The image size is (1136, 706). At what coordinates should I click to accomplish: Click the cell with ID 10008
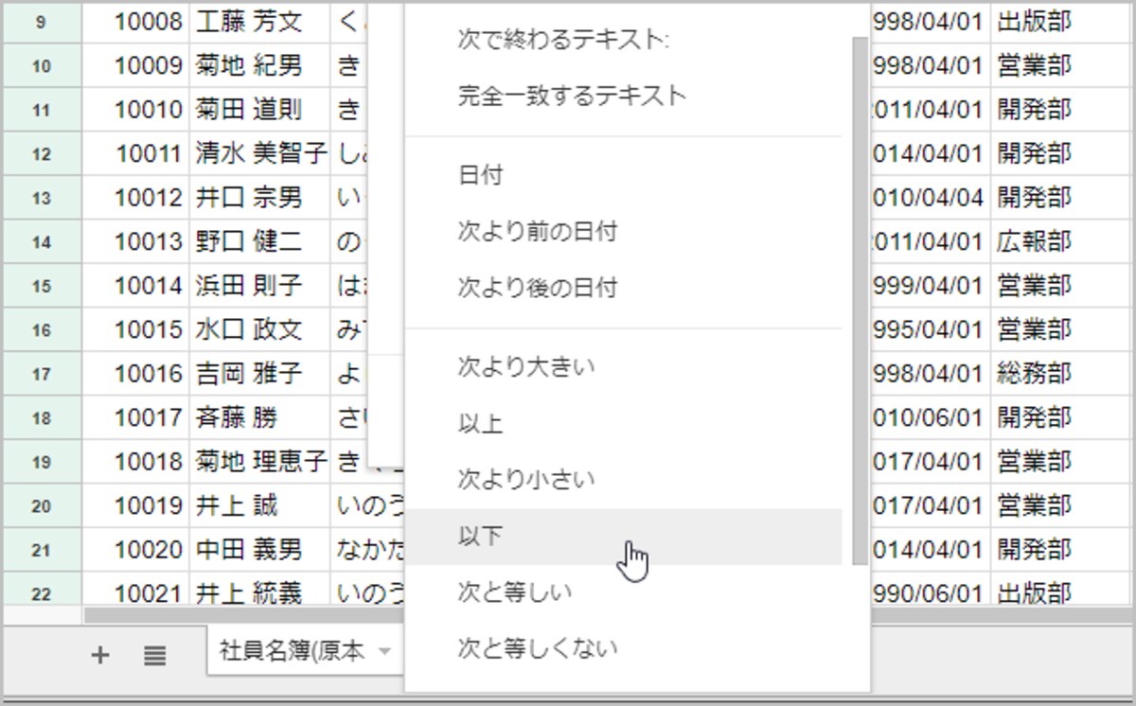[x=135, y=22]
